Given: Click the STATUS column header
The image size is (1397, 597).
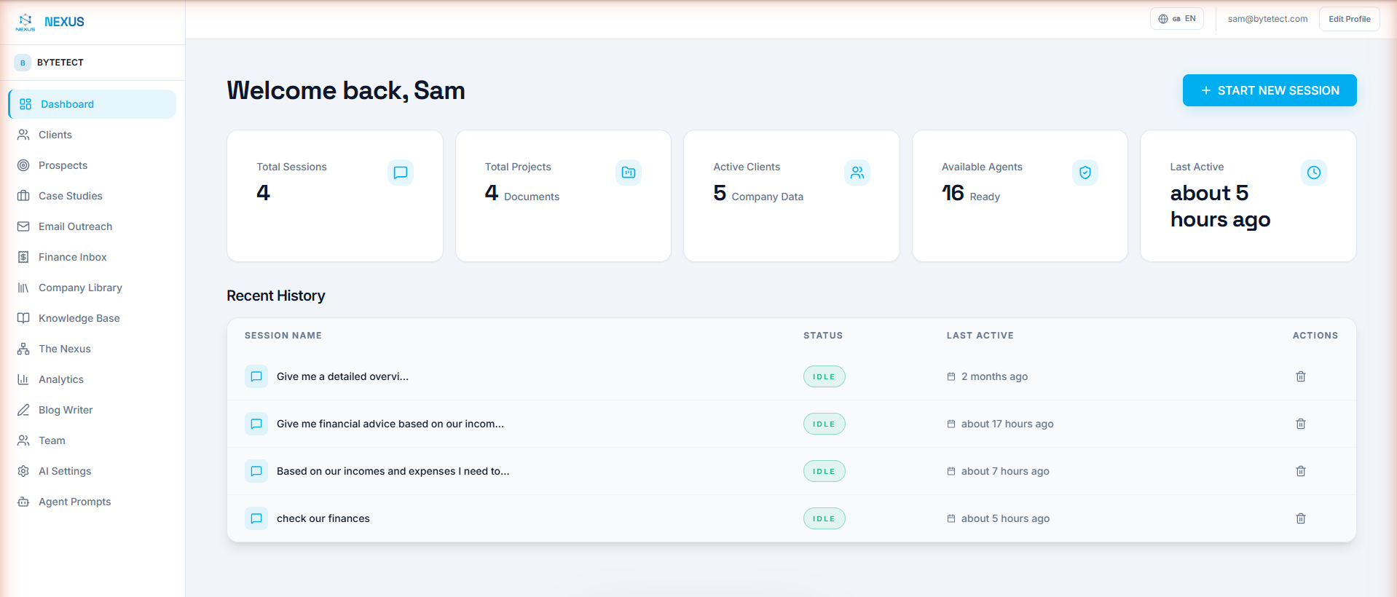Looking at the screenshot, I should [x=823, y=336].
